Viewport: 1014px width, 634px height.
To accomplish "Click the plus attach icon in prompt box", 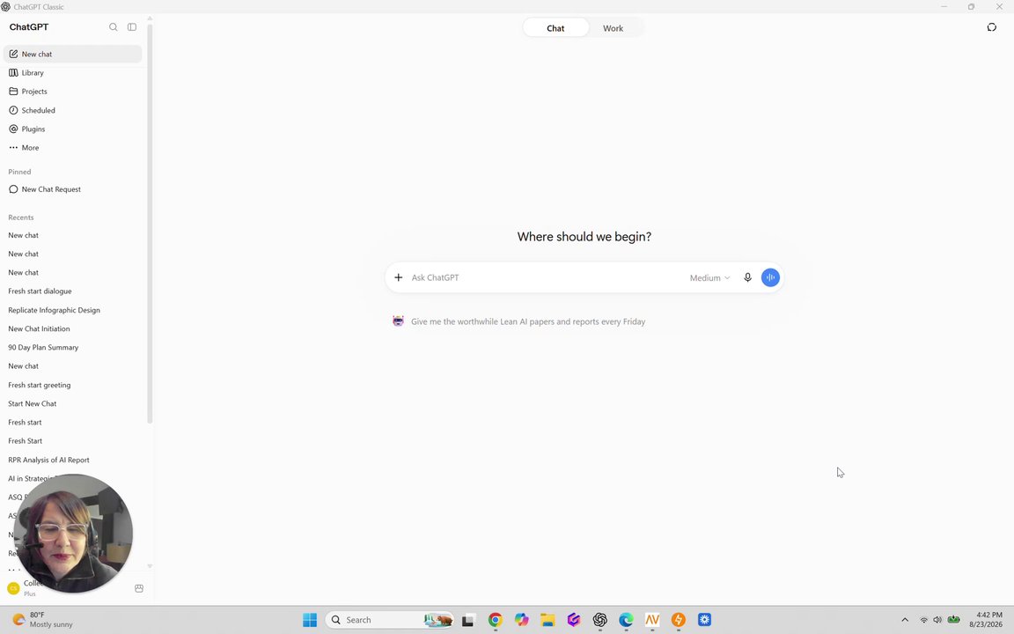I will pyautogui.click(x=399, y=277).
